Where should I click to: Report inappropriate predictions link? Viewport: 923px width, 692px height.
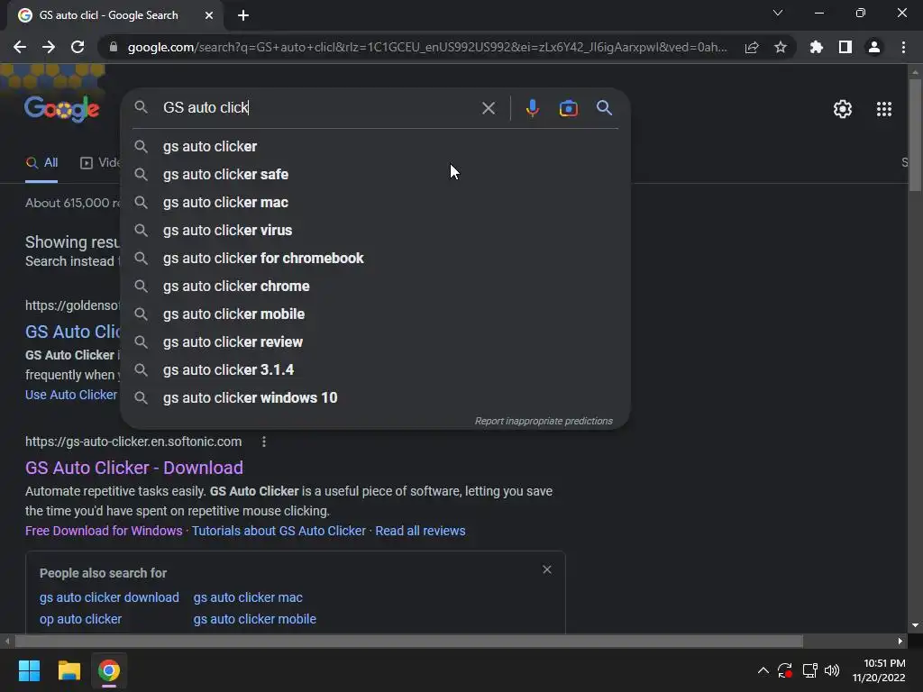pyautogui.click(x=544, y=422)
